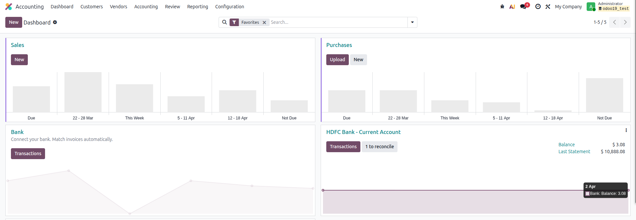Click the odoo19_test database label
The width and height of the screenshot is (636, 220).
coord(613,9)
